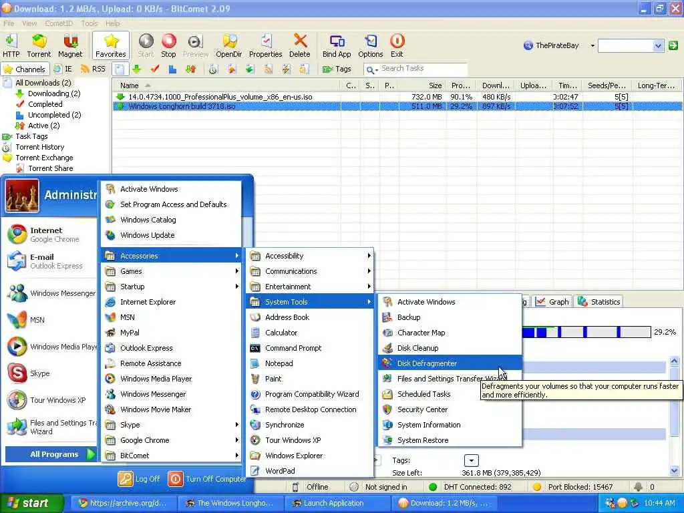Image resolution: width=684 pixels, height=513 pixels.
Task: Click the Exit toolbar icon
Action: tap(397, 45)
